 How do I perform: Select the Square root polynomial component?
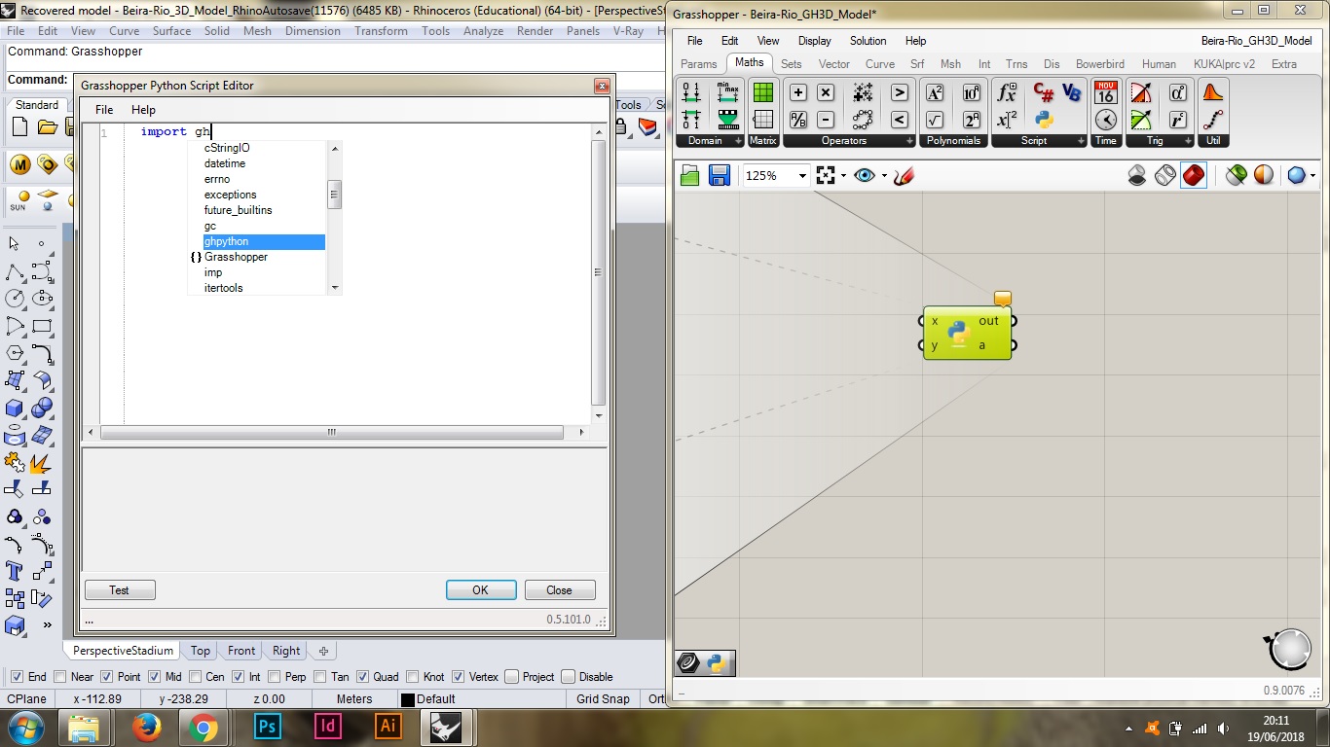[935, 121]
